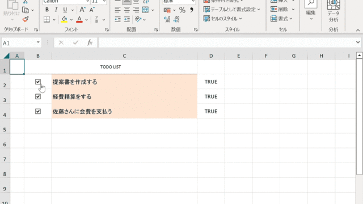Select cell D4 showing TRUE
The image size is (363, 204).
211,111
